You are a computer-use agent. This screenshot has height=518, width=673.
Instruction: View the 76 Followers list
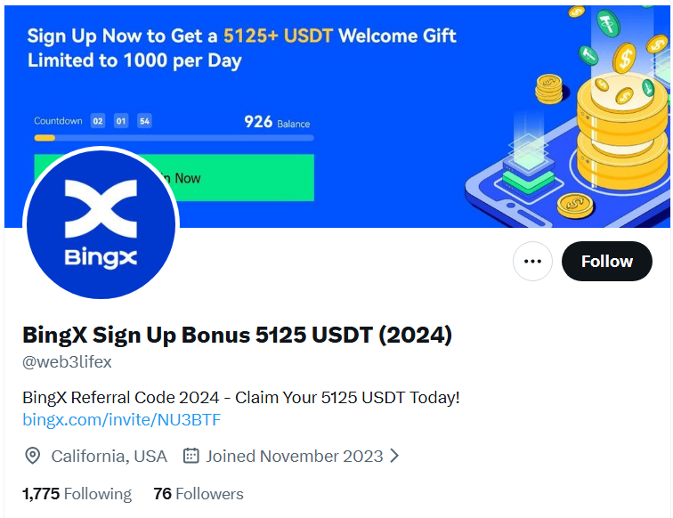(x=198, y=494)
